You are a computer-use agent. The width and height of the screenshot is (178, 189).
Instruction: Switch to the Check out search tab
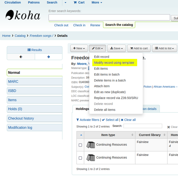click(x=61, y=25)
